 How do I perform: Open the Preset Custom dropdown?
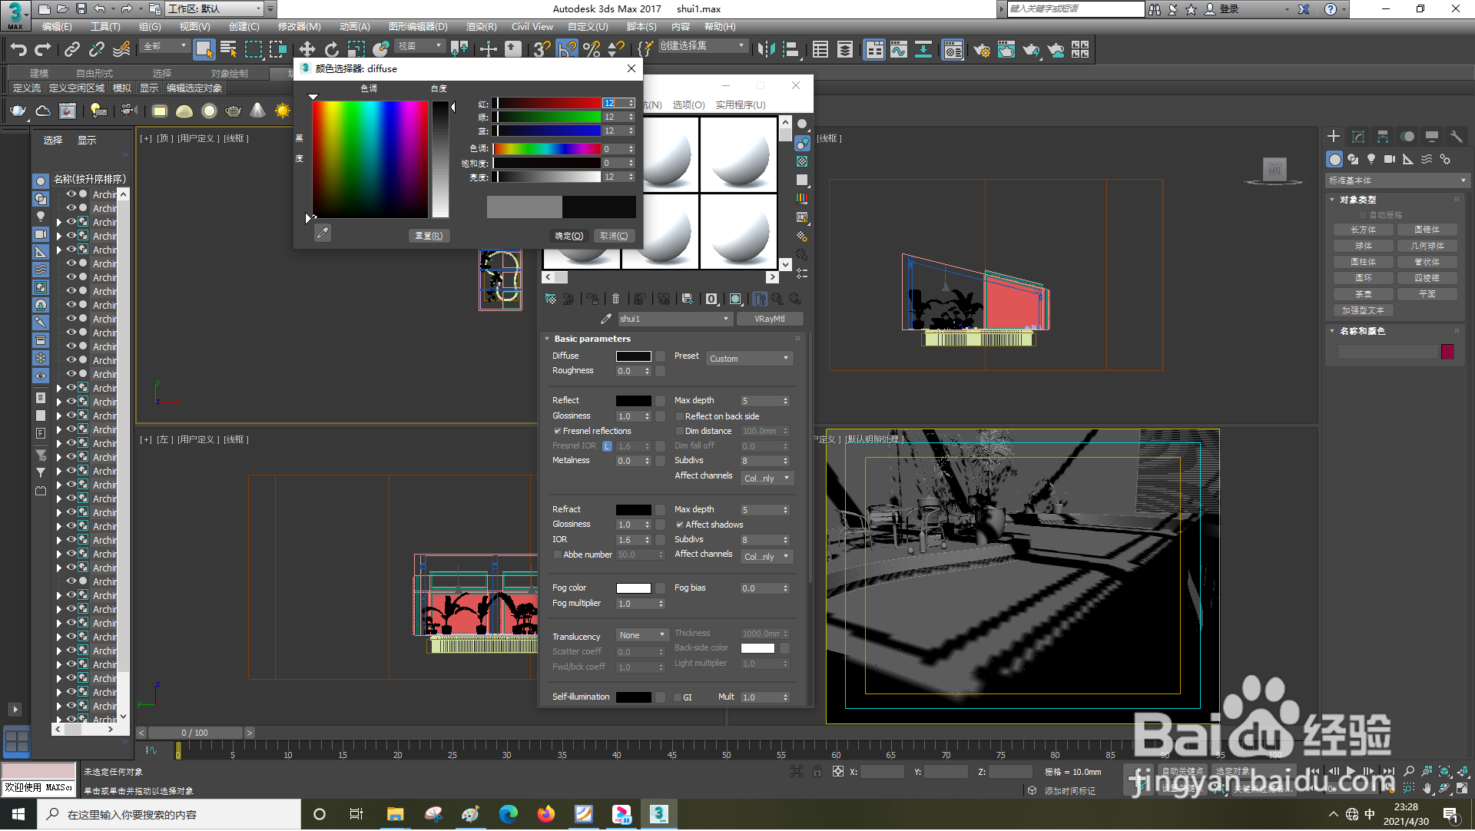[x=748, y=359]
